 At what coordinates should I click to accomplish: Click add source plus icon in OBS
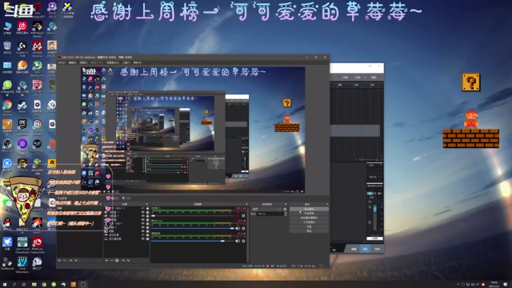coord(106,260)
